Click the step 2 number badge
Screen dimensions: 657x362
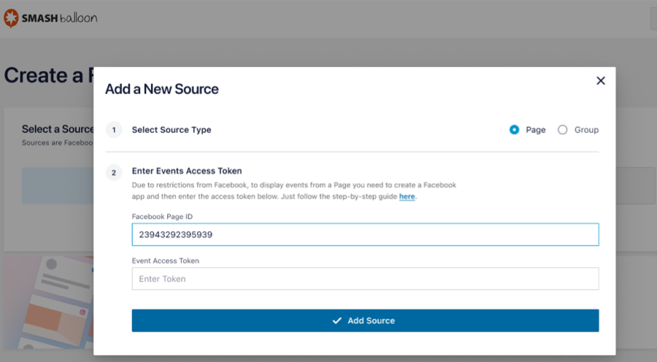tap(113, 173)
